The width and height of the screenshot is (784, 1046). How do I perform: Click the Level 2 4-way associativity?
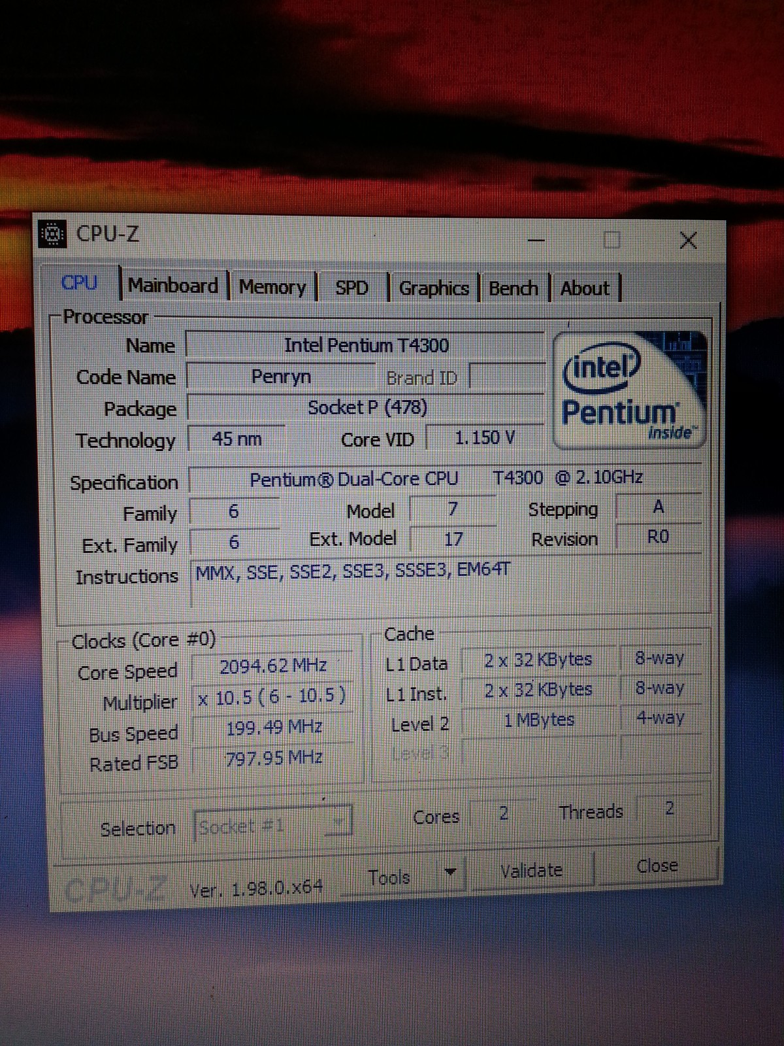click(x=660, y=718)
